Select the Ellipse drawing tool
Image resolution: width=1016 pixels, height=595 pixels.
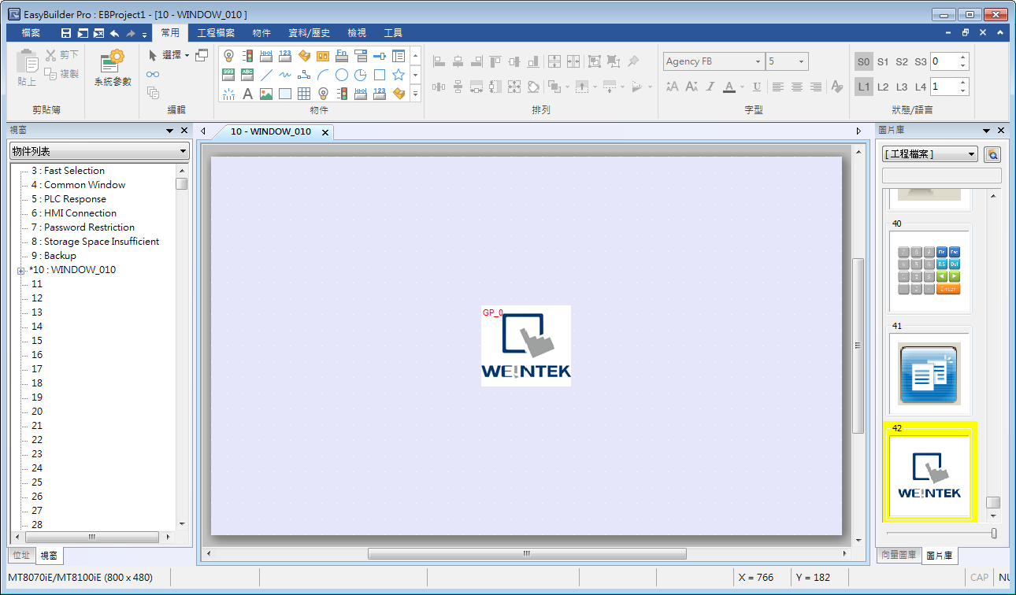coord(342,75)
